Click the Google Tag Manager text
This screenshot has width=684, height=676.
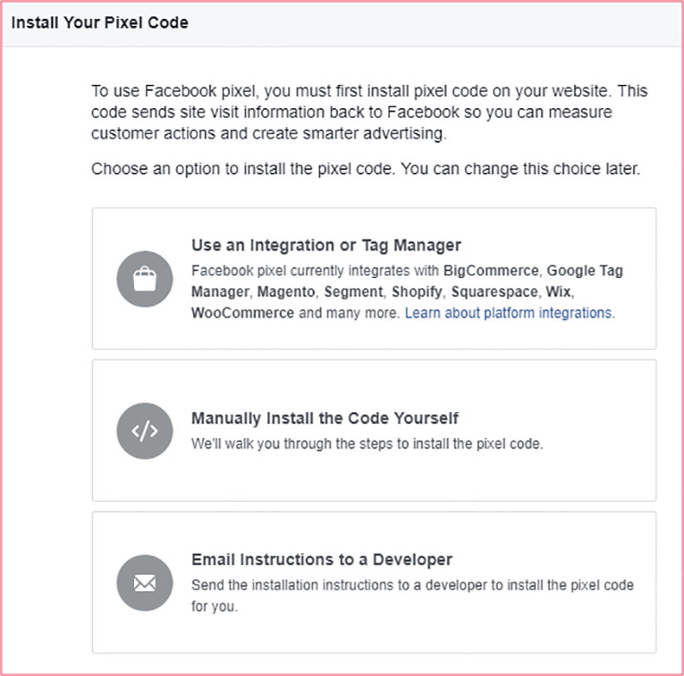click(585, 270)
